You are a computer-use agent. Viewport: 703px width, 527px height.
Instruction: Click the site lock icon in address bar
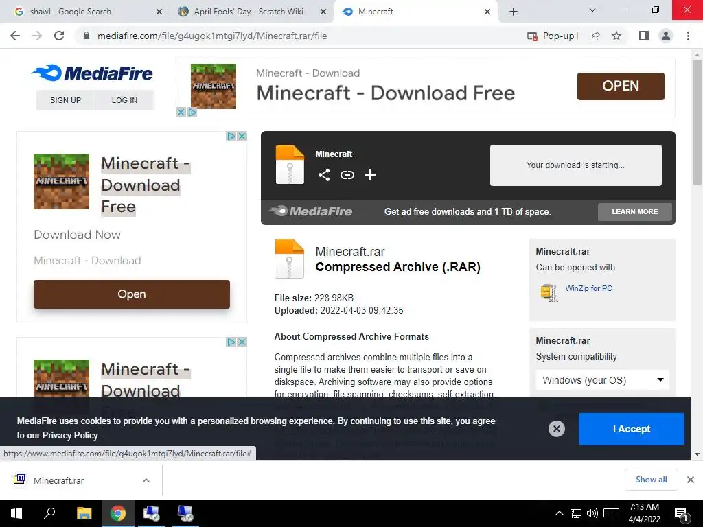point(87,36)
